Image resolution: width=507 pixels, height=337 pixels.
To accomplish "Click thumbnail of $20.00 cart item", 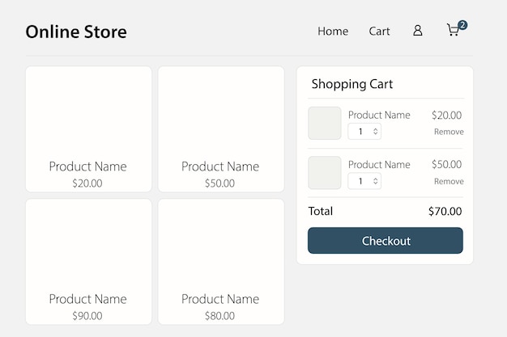I will point(325,123).
